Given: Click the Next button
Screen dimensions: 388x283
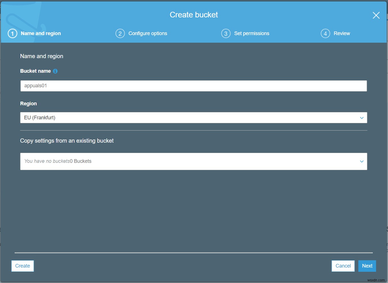Looking at the screenshot, I should click(x=367, y=266).
